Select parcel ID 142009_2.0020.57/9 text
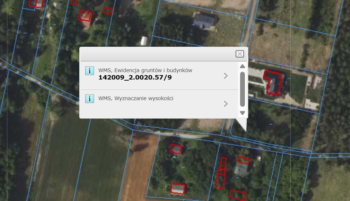Screen dimensions: 350x201 pos(135,78)
